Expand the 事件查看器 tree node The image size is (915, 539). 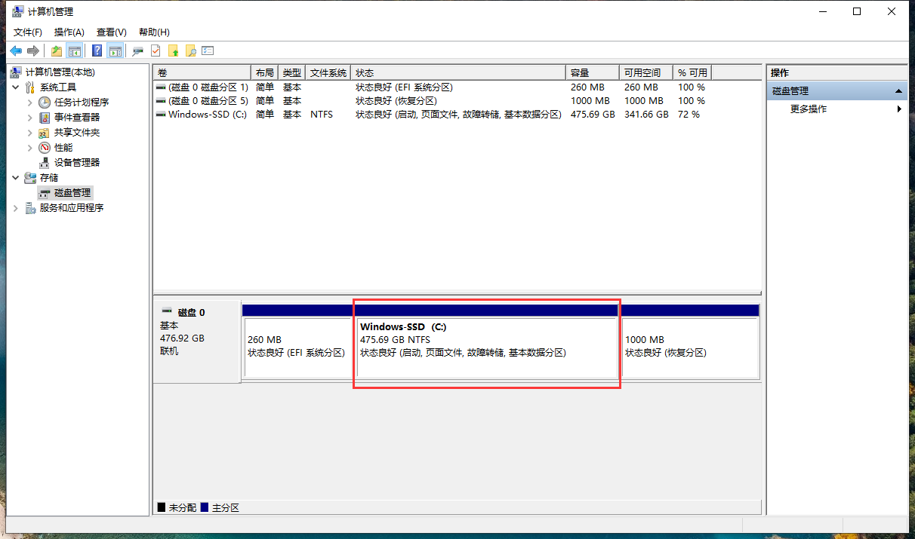(30, 118)
